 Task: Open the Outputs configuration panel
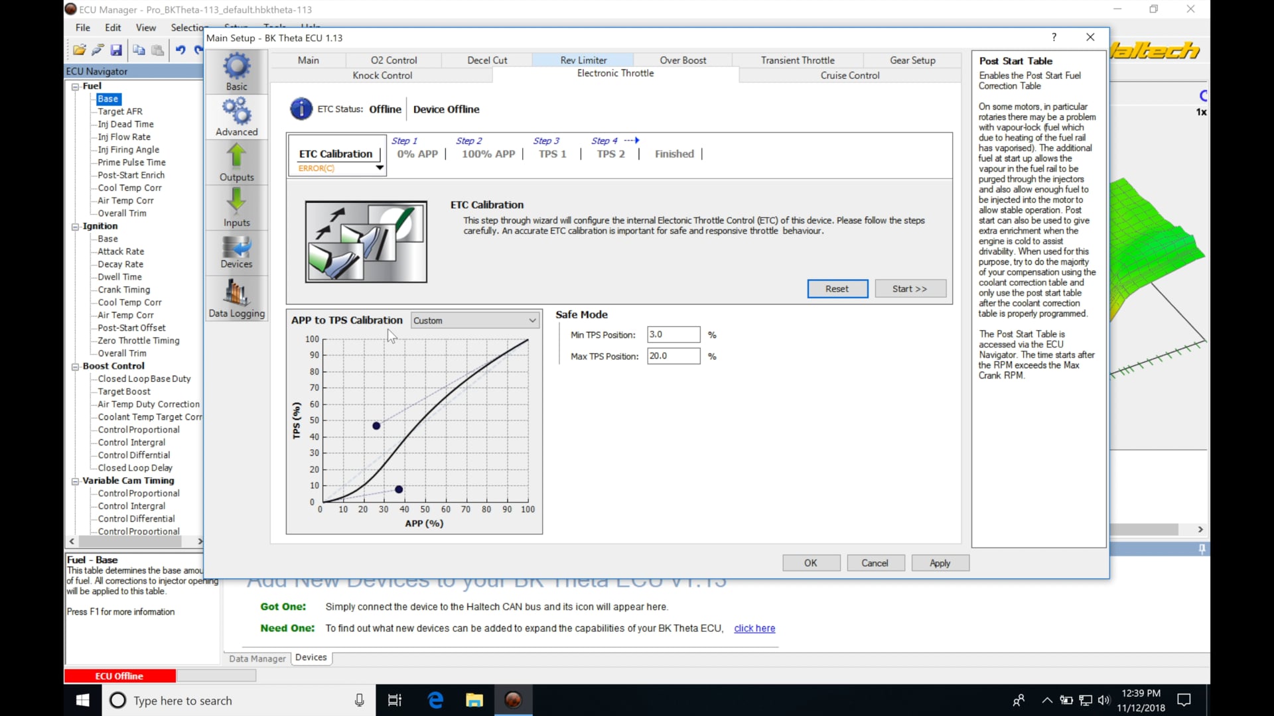pyautogui.click(x=236, y=162)
